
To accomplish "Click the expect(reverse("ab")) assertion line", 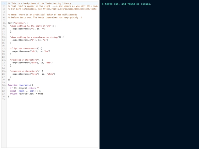I will [x=31, y=51].
